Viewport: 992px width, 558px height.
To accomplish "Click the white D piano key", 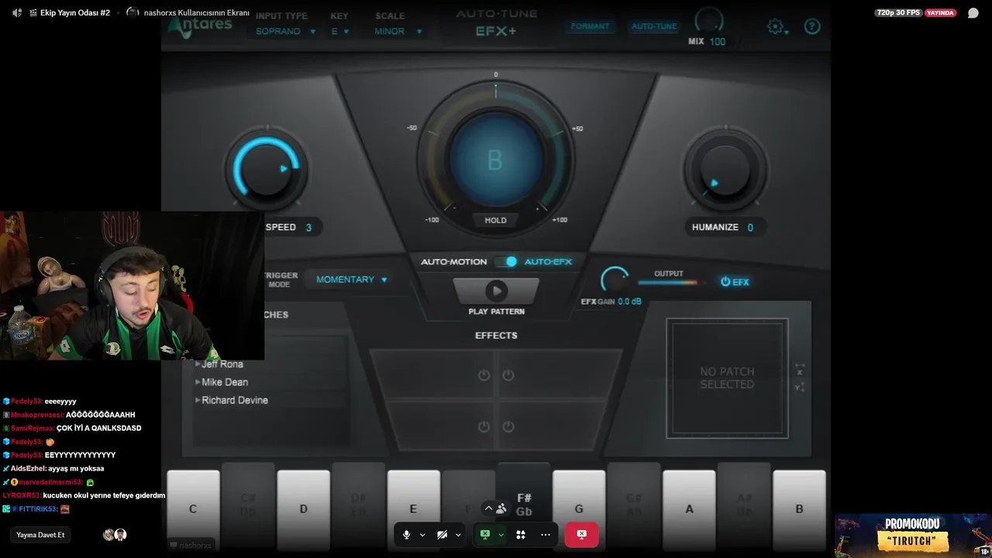I will coord(303,509).
